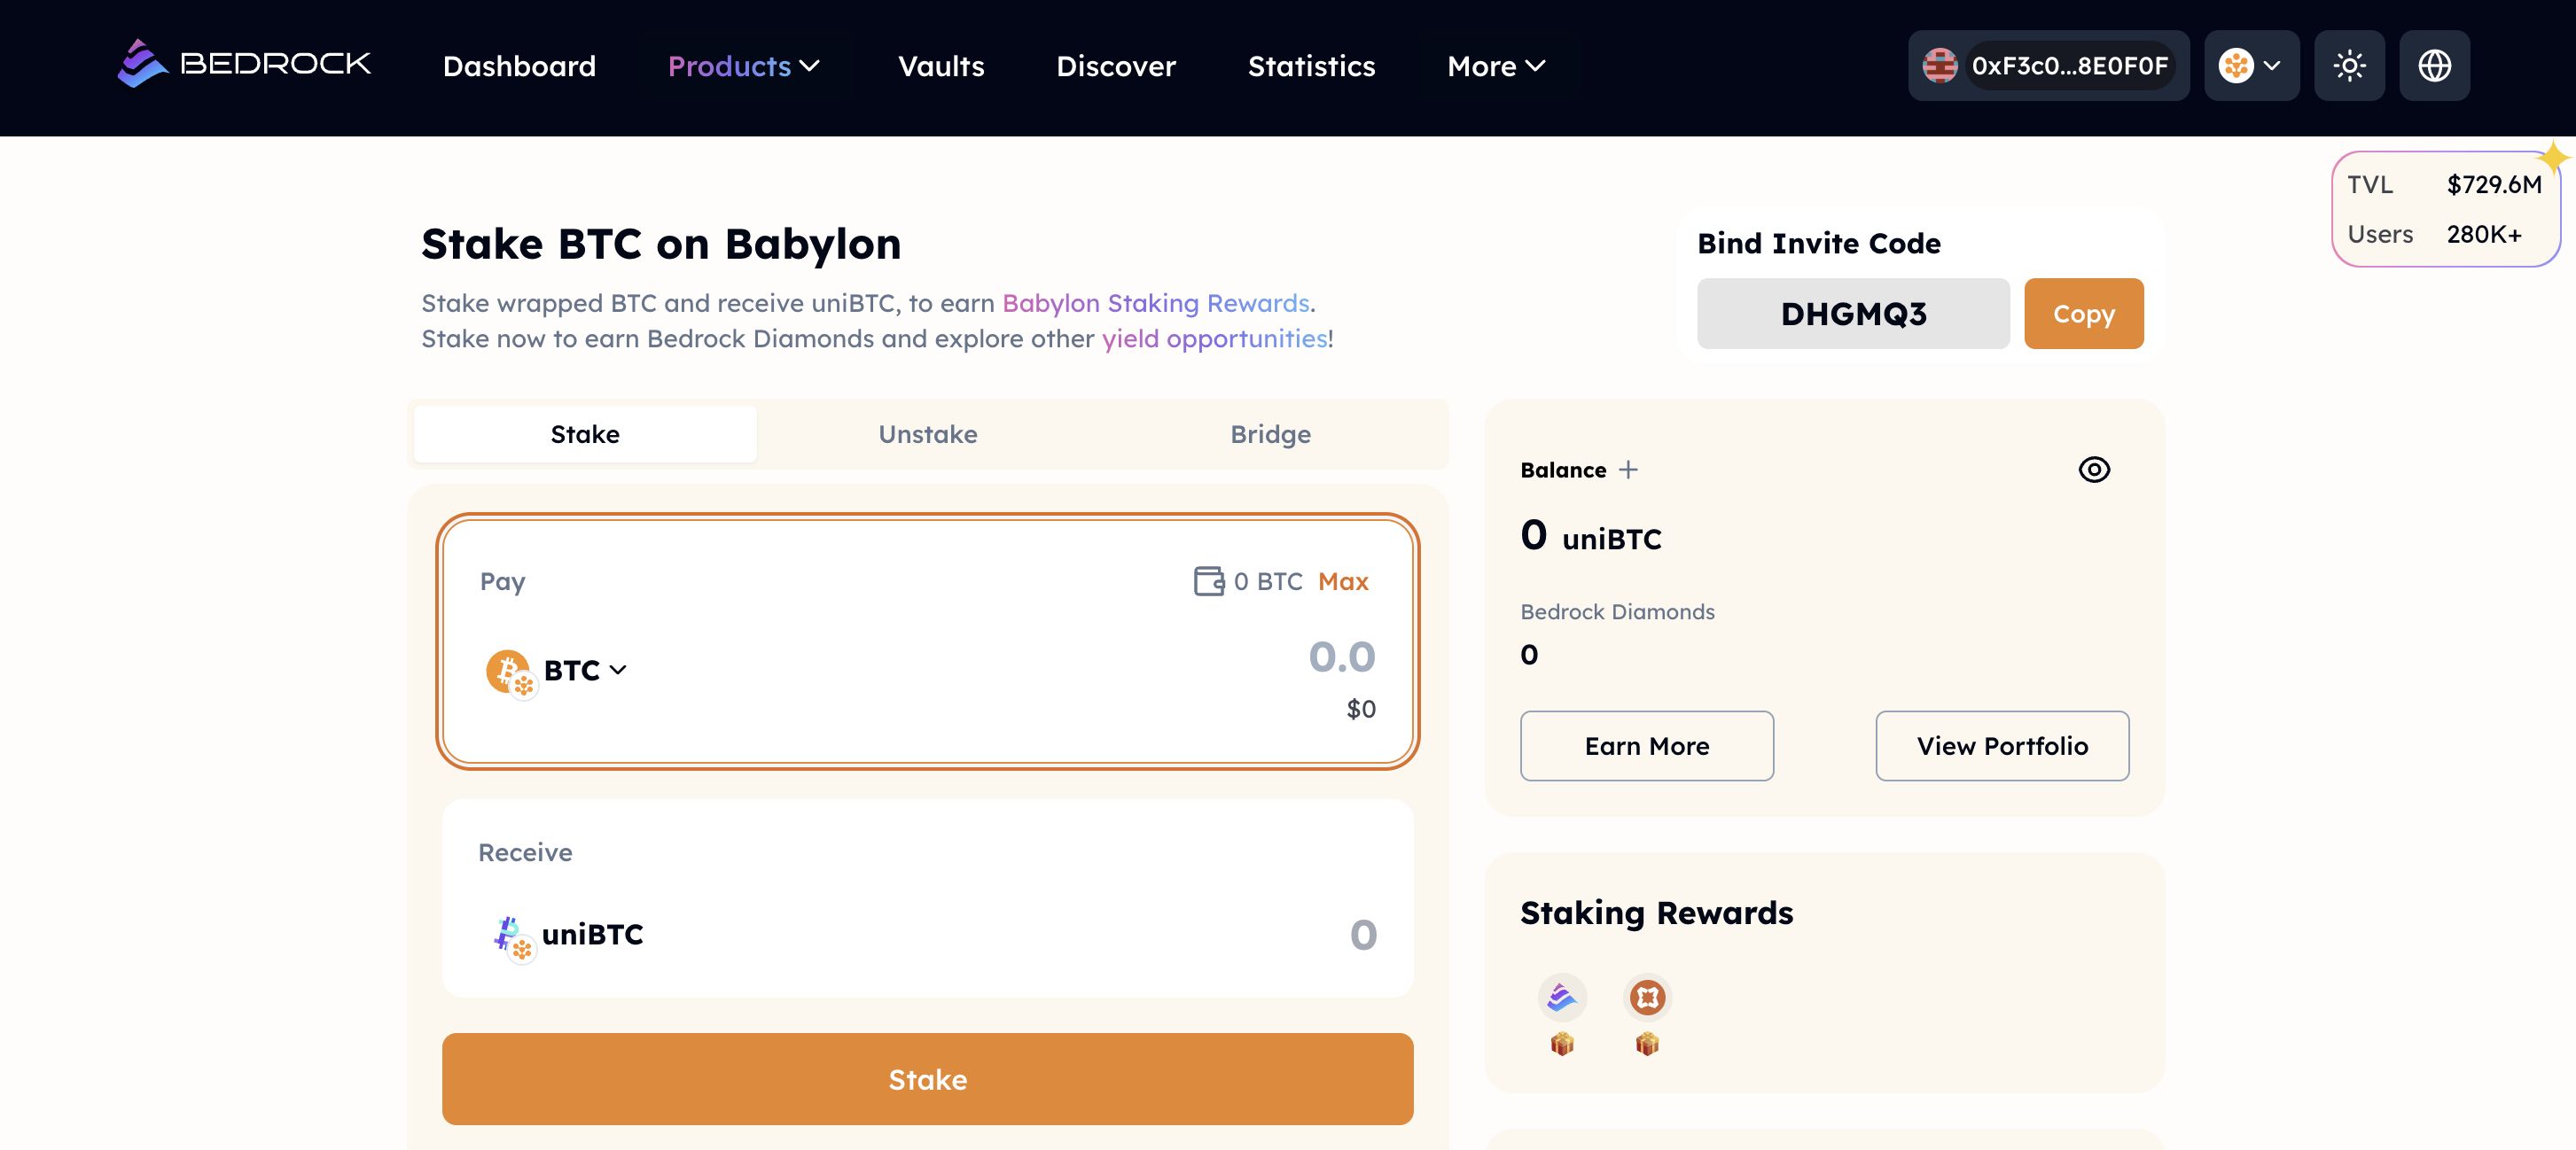Image resolution: width=2576 pixels, height=1150 pixels.
Task: Open the language globe icon
Action: click(x=2434, y=66)
